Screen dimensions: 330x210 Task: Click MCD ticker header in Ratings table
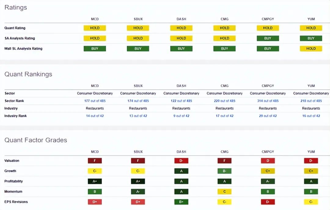coord(95,19)
